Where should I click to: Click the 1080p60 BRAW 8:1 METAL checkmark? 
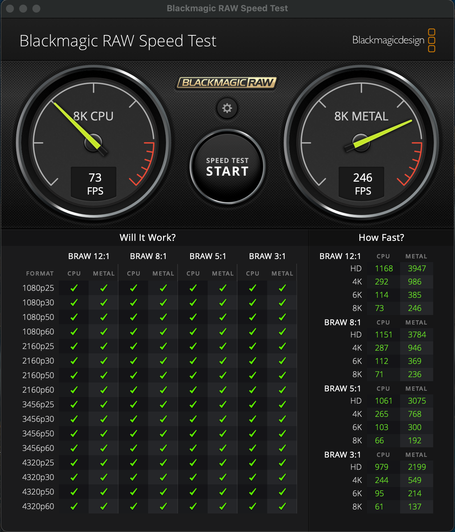coord(163,332)
